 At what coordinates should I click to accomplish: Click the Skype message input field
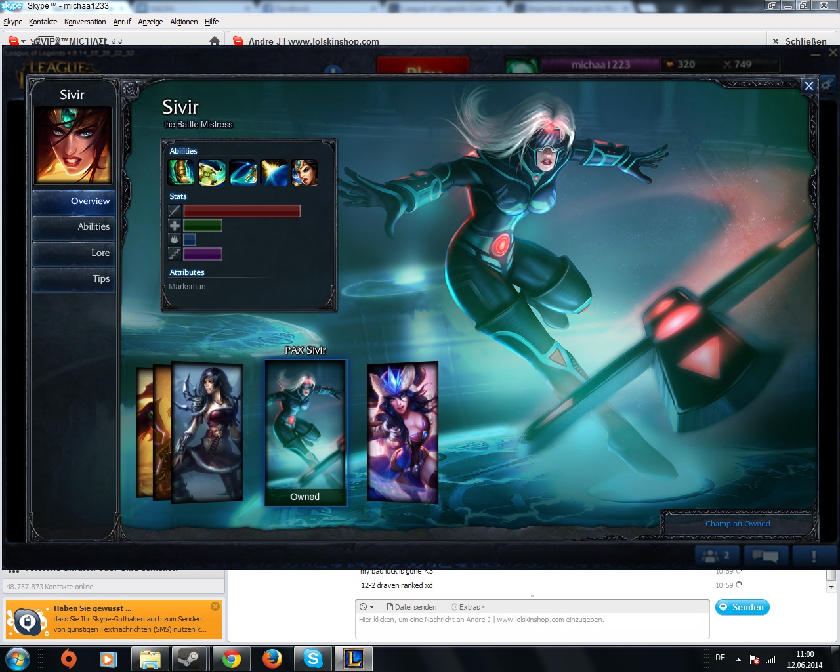[532, 626]
